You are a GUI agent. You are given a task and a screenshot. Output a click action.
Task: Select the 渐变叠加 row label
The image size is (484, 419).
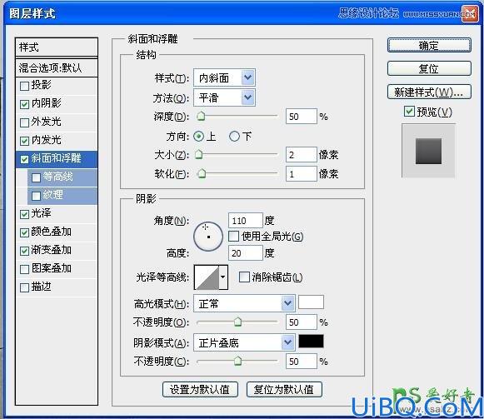(x=52, y=250)
